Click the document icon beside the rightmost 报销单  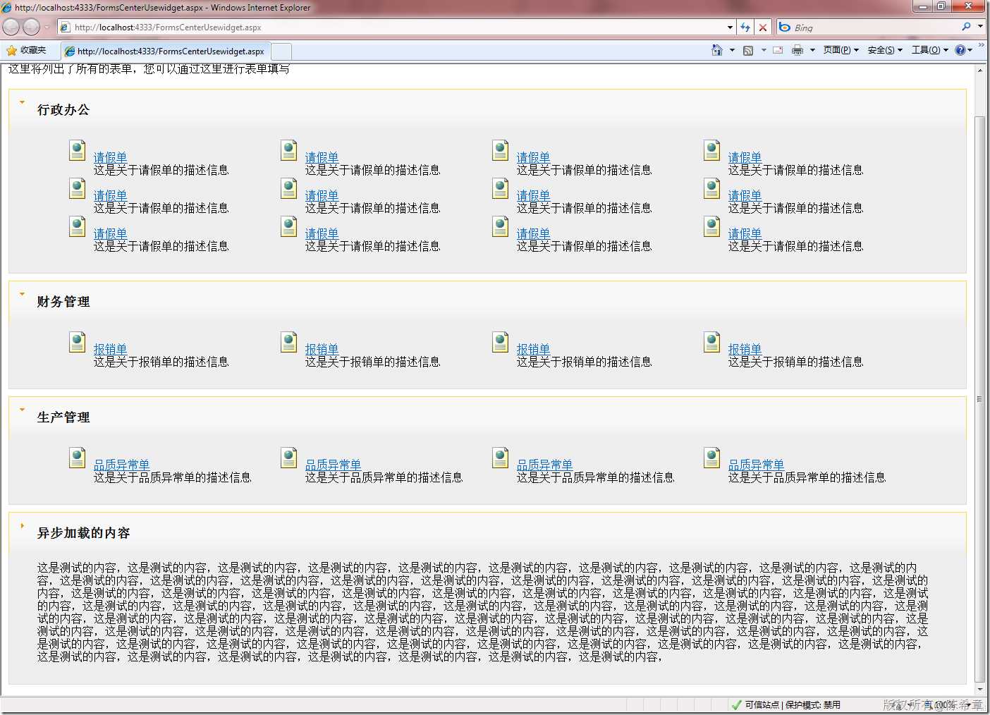click(712, 342)
